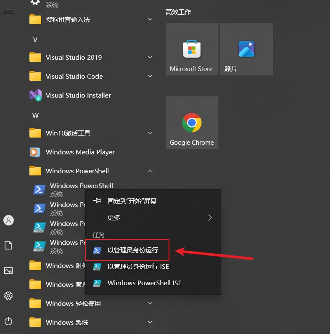
Task: Open the Documents icon in left rail
Action: tap(8, 245)
